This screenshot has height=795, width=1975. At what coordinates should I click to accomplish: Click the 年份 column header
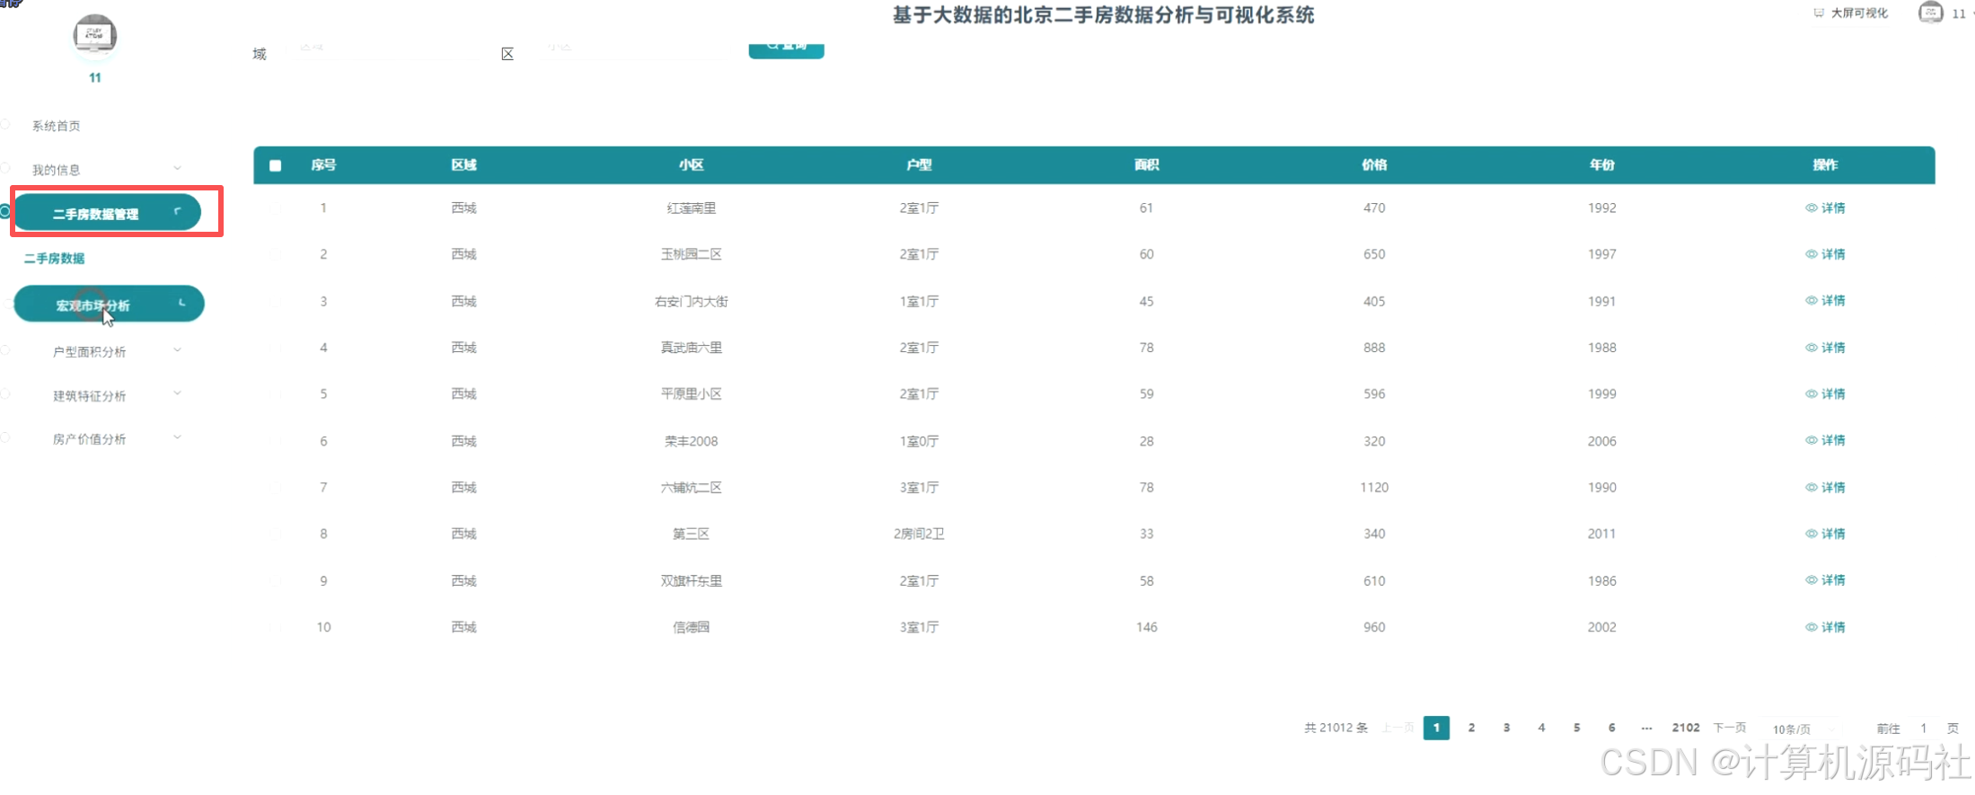click(x=1601, y=165)
